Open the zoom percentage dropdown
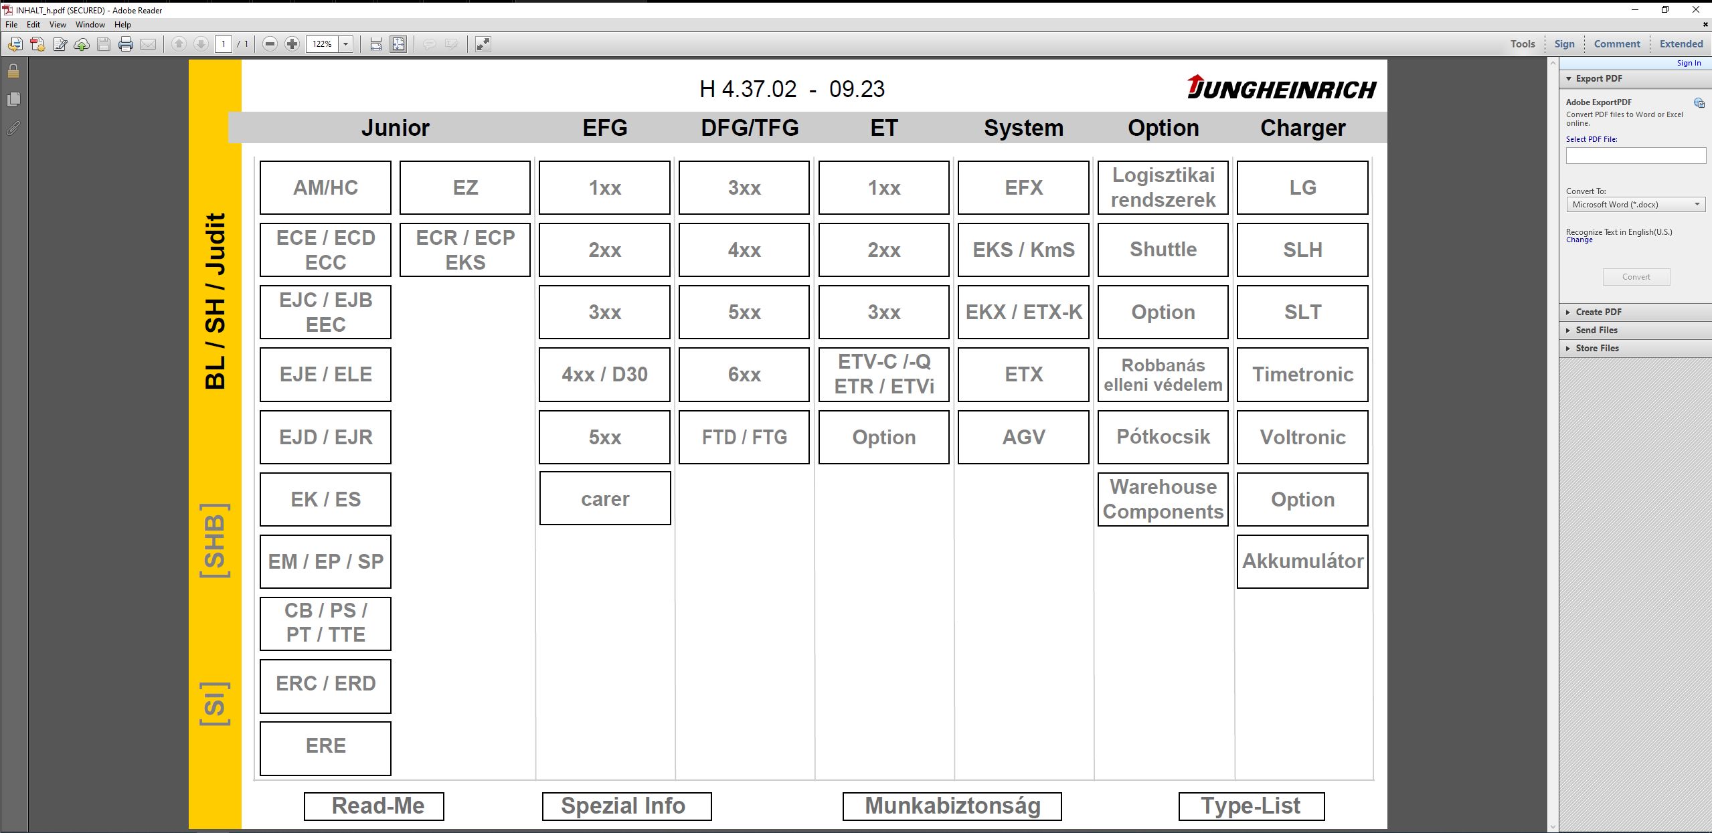Image resolution: width=1712 pixels, height=833 pixels. [346, 44]
